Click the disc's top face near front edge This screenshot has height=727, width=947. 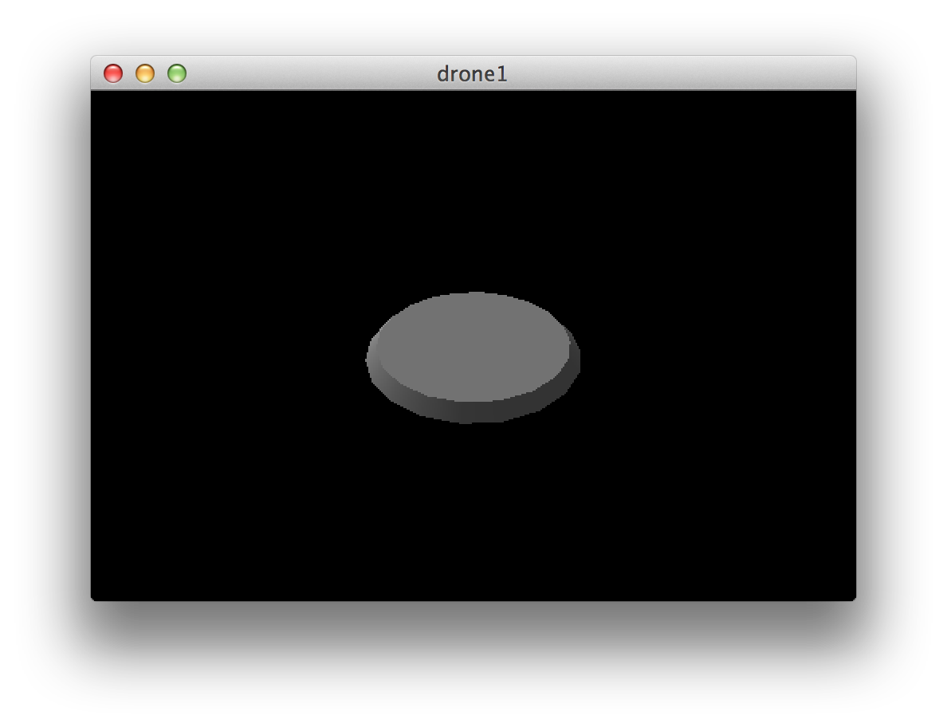(x=473, y=391)
